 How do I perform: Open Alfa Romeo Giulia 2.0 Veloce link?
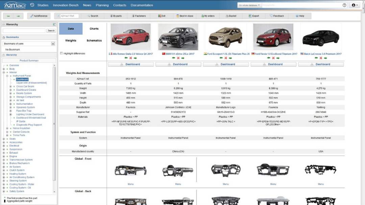point(132,54)
